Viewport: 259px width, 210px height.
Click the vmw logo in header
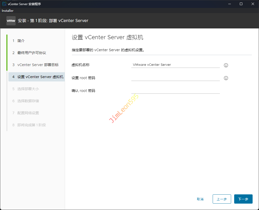[x=11, y=21]
